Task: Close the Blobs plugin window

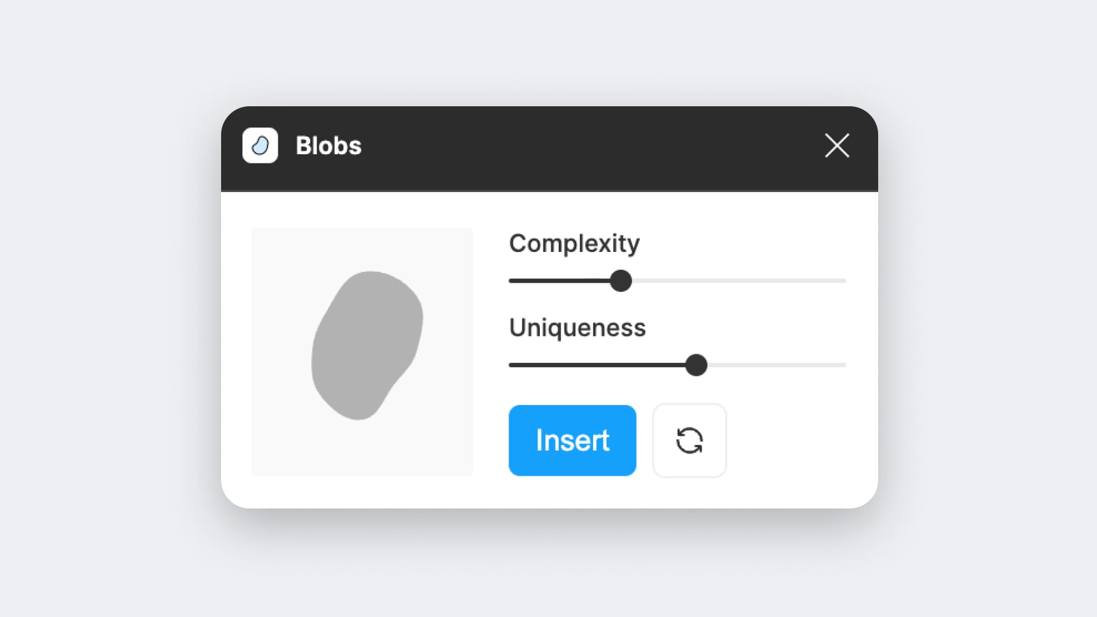Action: coord(836,146)
